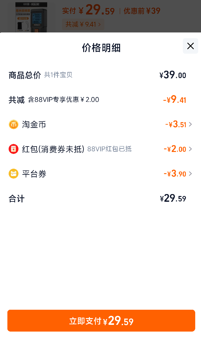
Task: Tap the product thumbnail image
Action: pos(31,17)
